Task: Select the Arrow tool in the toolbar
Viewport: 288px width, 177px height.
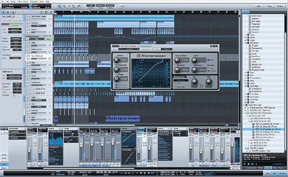Action: 60,6
